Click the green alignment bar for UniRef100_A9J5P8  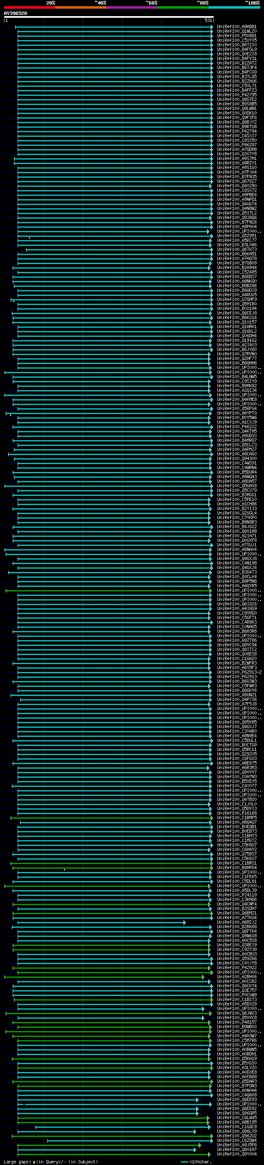109,1145
